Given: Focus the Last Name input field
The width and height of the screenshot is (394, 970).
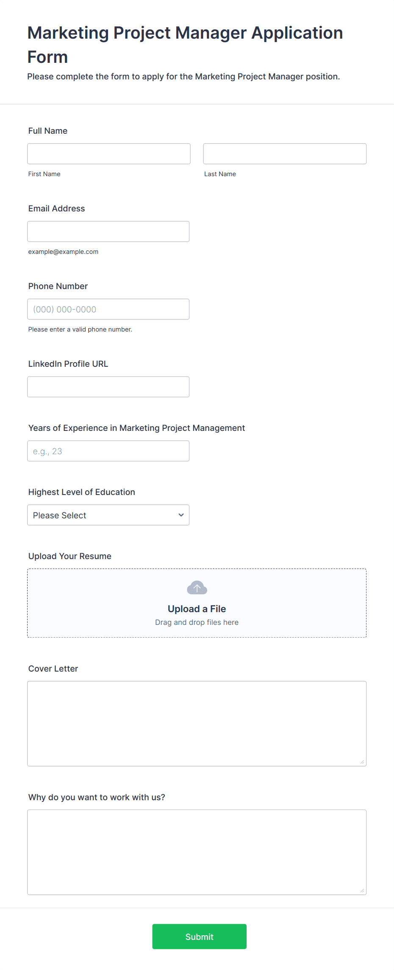Looking at the screenshot, I should pos(285,154).
